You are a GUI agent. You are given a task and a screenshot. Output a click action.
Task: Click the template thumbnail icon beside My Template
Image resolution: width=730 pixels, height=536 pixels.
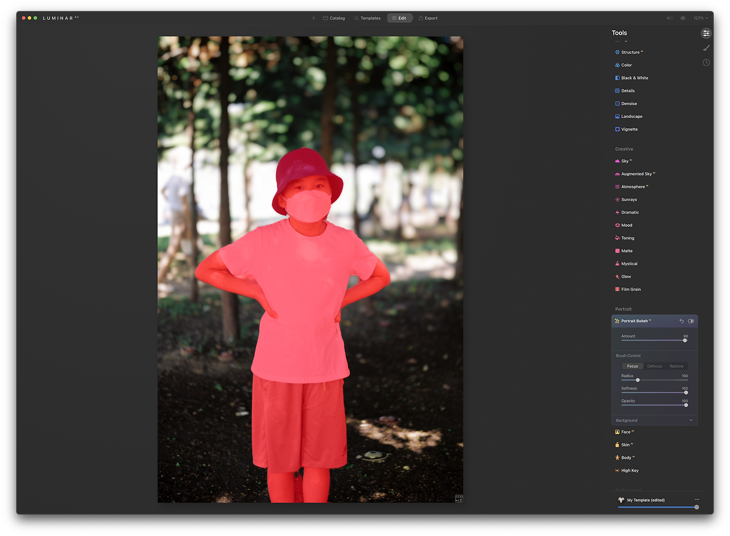pyautogui.click(x=621, y=500)
